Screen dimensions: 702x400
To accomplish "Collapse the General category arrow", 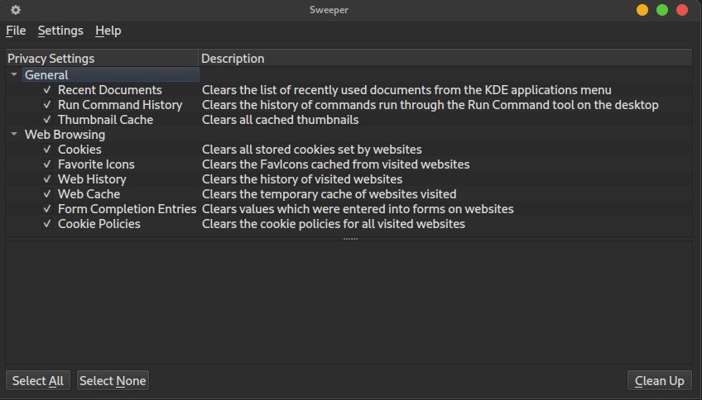I will 14,74.
